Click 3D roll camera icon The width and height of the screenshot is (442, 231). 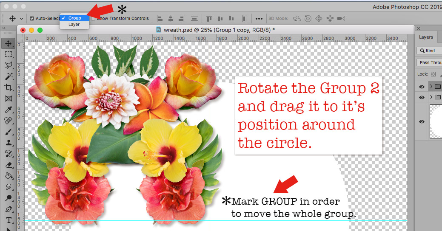click(308, 19)
